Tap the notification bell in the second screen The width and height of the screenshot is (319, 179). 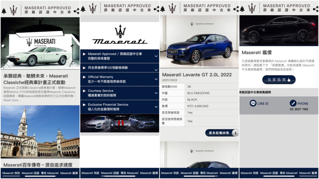click(83, 9)
